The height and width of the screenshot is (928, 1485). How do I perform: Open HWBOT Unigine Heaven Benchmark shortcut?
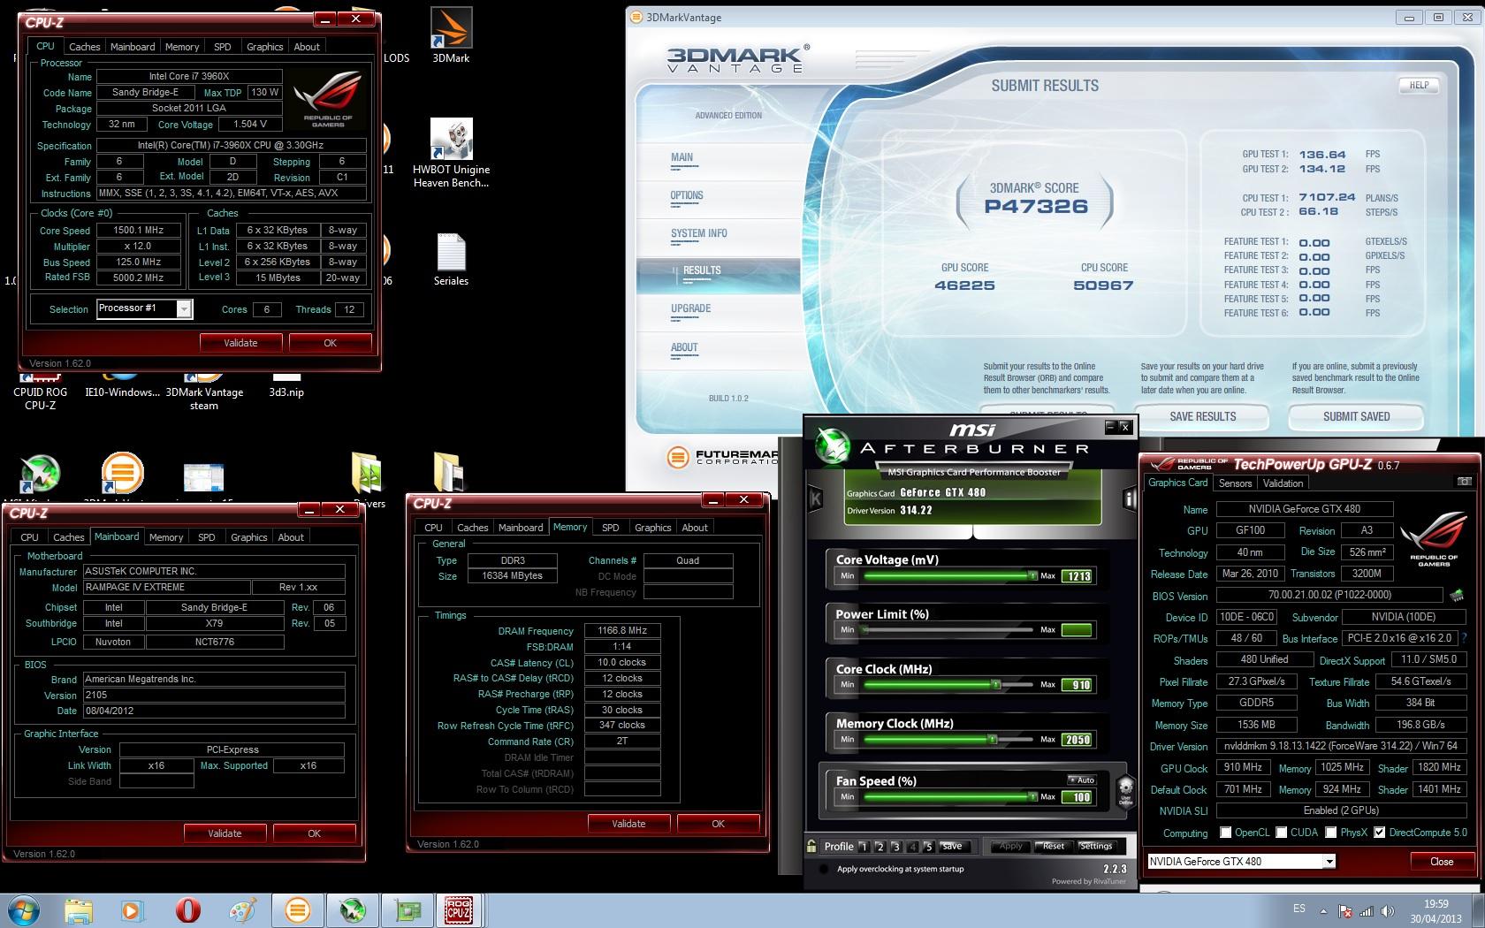[x=451, y=152]
